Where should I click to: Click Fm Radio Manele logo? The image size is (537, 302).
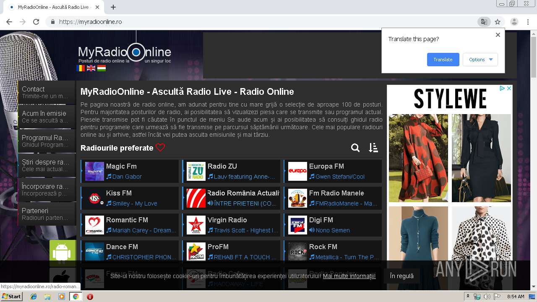(x=297, y=198)
